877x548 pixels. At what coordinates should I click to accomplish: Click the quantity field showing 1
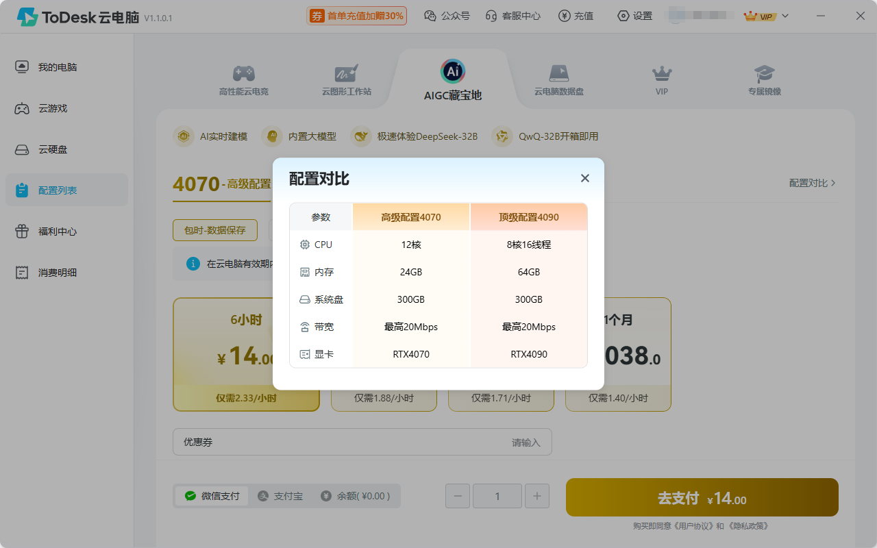[497, 496]
